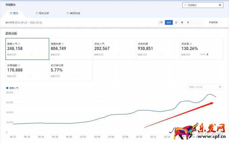Click the comparison keyword input field

click(202, 87)
